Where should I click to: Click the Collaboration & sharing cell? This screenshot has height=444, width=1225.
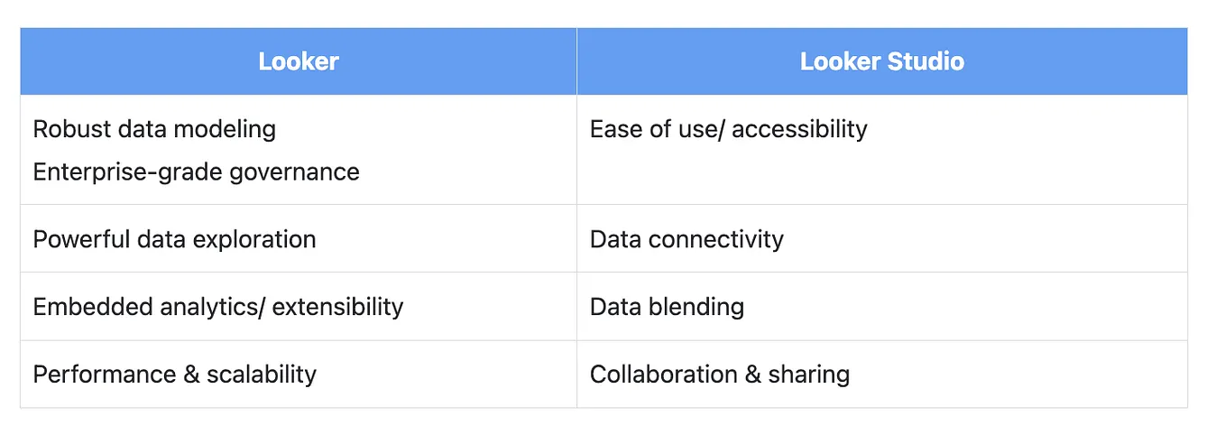click(x=882, y=374)
